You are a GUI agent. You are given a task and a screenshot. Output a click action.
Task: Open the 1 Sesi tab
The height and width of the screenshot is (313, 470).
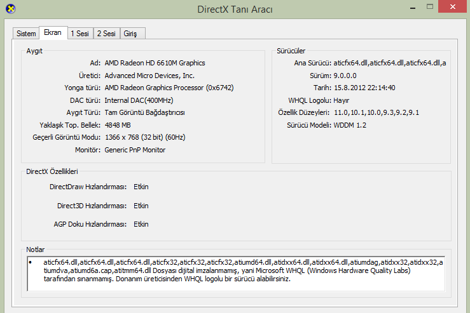[x=80, y=34]
